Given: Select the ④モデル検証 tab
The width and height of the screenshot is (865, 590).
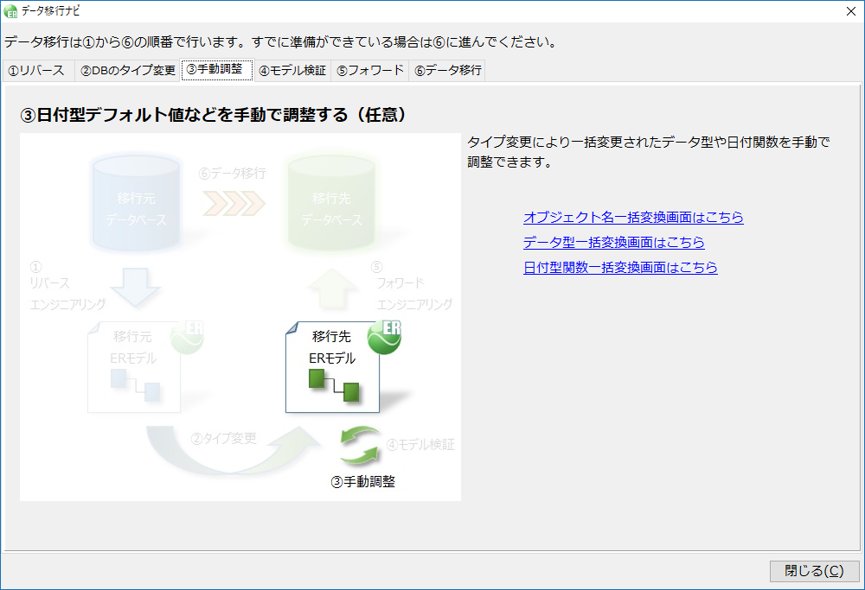Looking at the screenshot, I should pos(292,71).
